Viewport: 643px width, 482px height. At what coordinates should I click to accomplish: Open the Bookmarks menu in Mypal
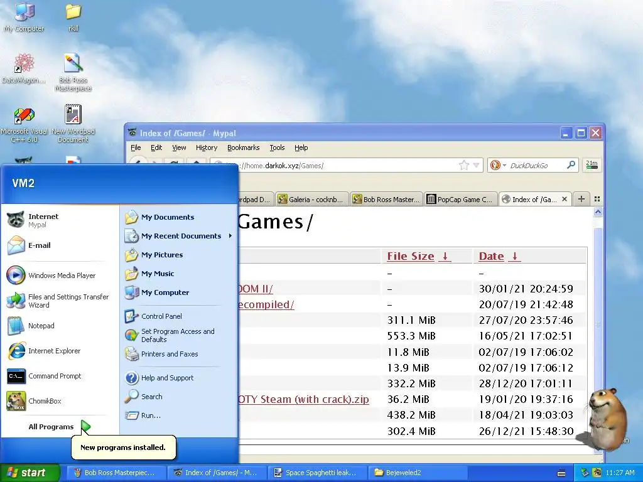click(243, 147)
